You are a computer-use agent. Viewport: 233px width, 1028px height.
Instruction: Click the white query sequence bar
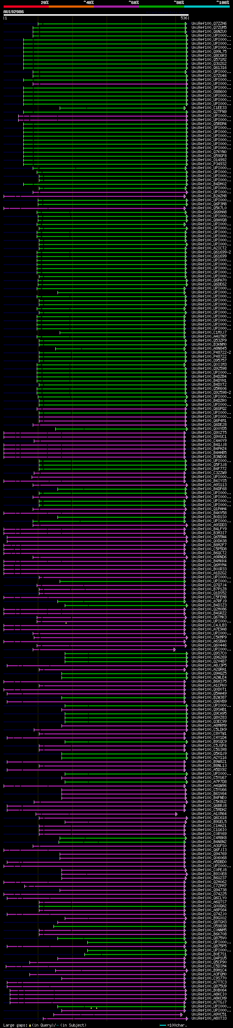[96, 15]
